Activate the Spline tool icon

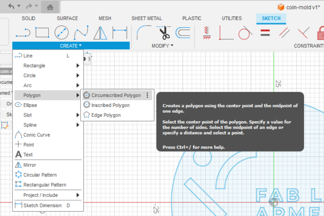[x=81, y=32]
